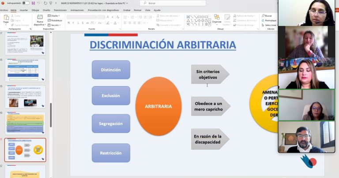Select the Sin criterios objetivos arrow
The height and width of the screenshot is (178, 339).
coord(210,74)
